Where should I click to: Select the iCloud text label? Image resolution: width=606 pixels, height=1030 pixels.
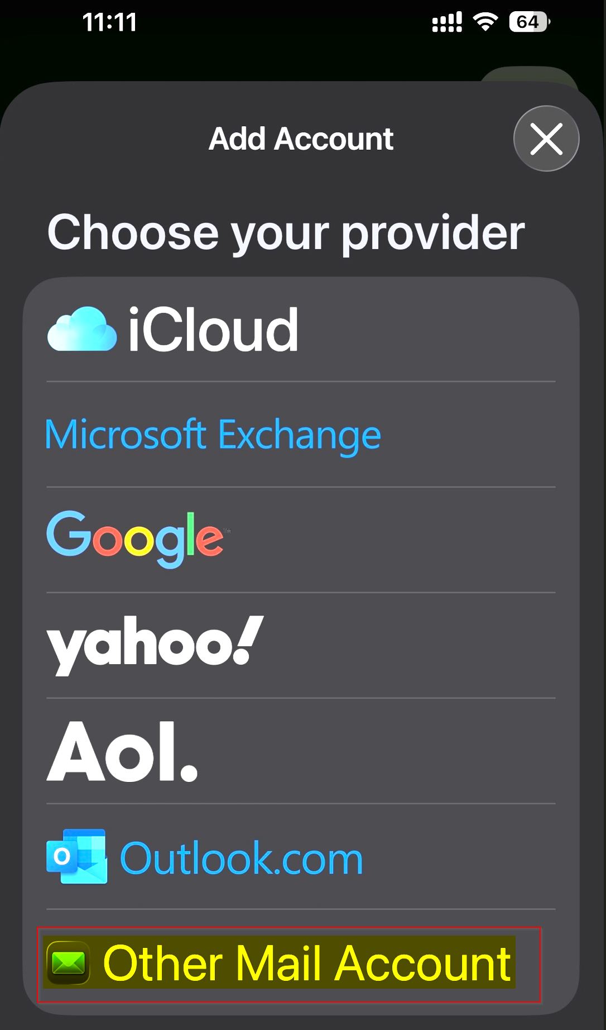point(213,330)
